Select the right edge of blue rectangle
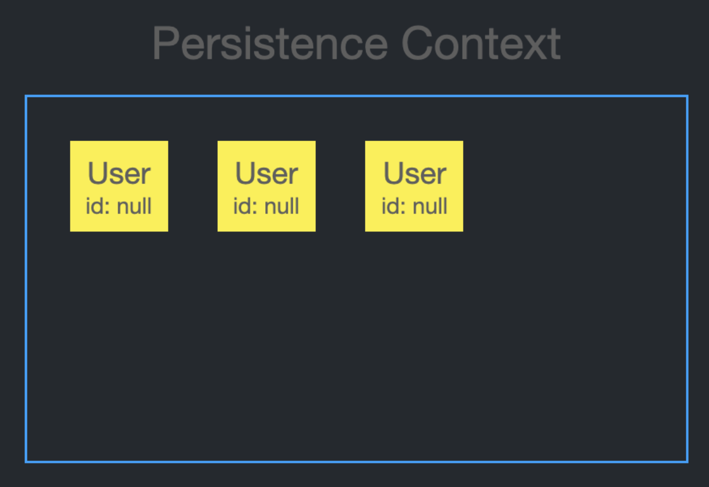Viewport: 709px width, 487px height. (x=687, y=279)
